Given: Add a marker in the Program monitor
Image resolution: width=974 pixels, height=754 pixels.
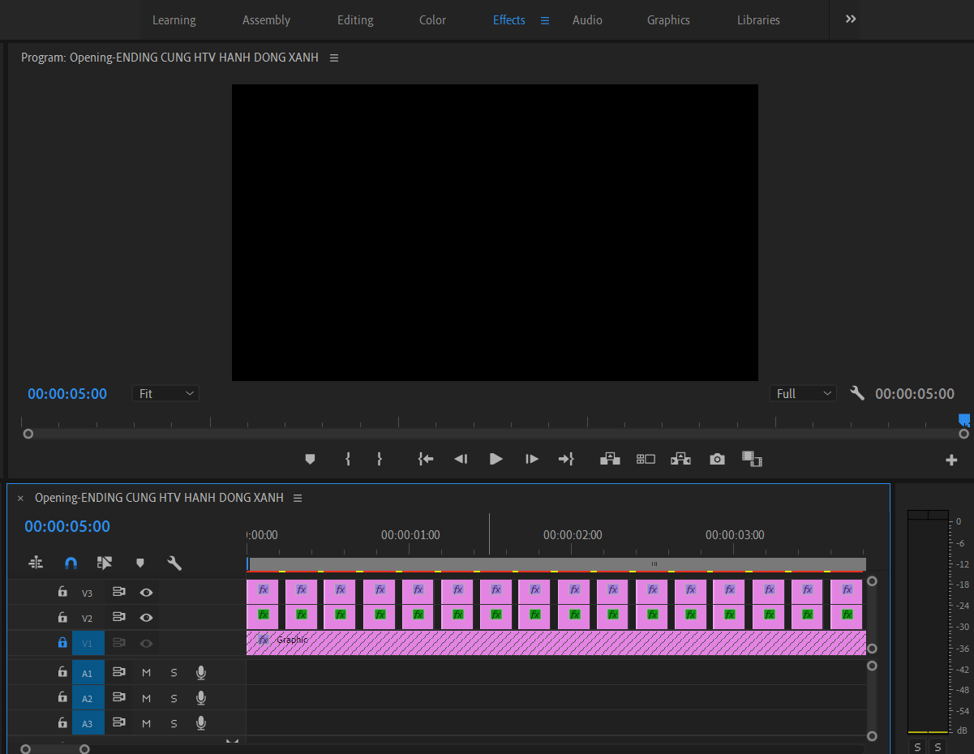Looking at the screenshot, I should (310, 459).
